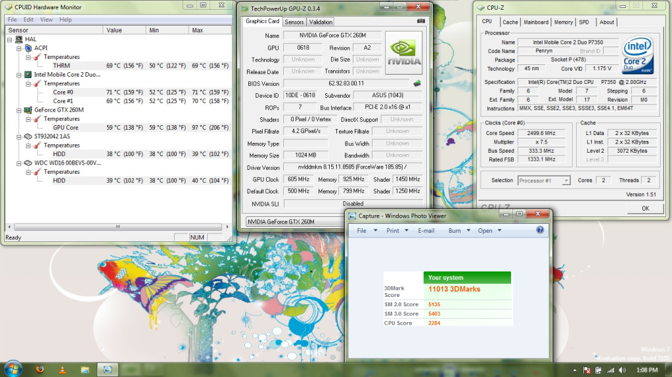
Task: Click the Sensor column header
Action: (54, 30)
